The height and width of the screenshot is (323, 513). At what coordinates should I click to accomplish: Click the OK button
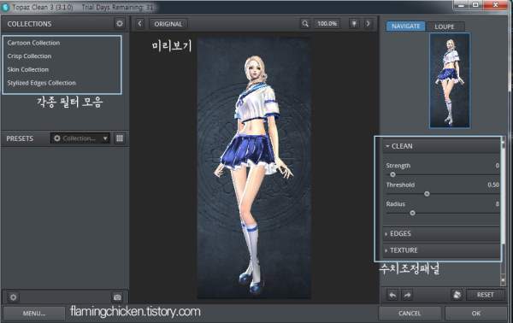476,314
